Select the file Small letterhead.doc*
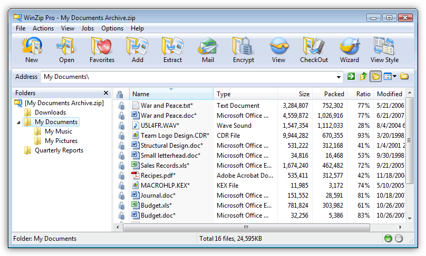Image resolution: width=426 pixels, height=256 pixels. 170,156
